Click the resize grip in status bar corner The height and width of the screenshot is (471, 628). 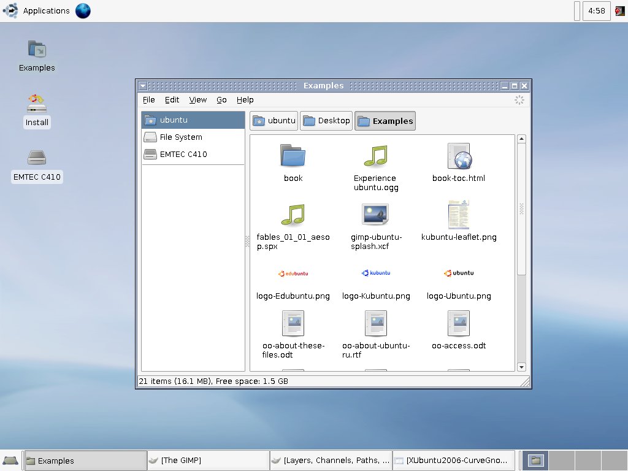pos(525,381)
